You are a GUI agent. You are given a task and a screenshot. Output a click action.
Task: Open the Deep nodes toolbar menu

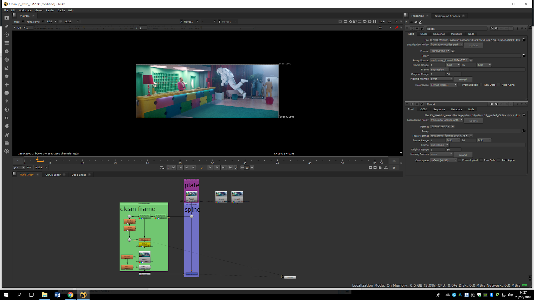tap(6, 110)
